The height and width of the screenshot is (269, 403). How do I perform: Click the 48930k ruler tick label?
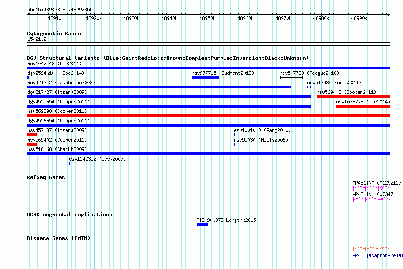pos(131,18)
